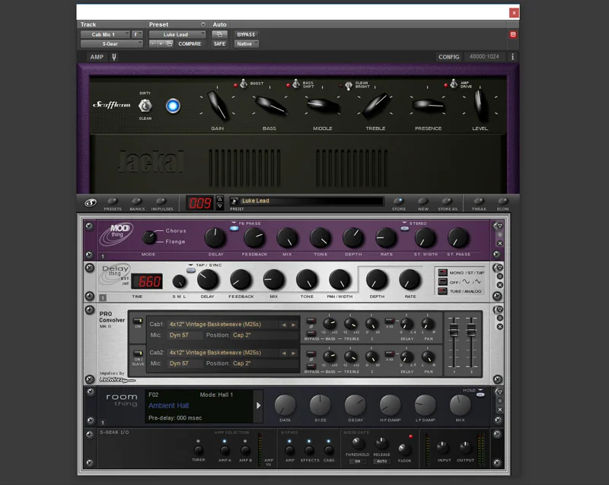Adjust the Pro Convolver level fader 1

[453, 330]
